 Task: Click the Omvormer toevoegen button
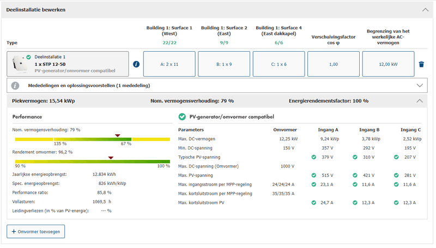pos(35,231)
